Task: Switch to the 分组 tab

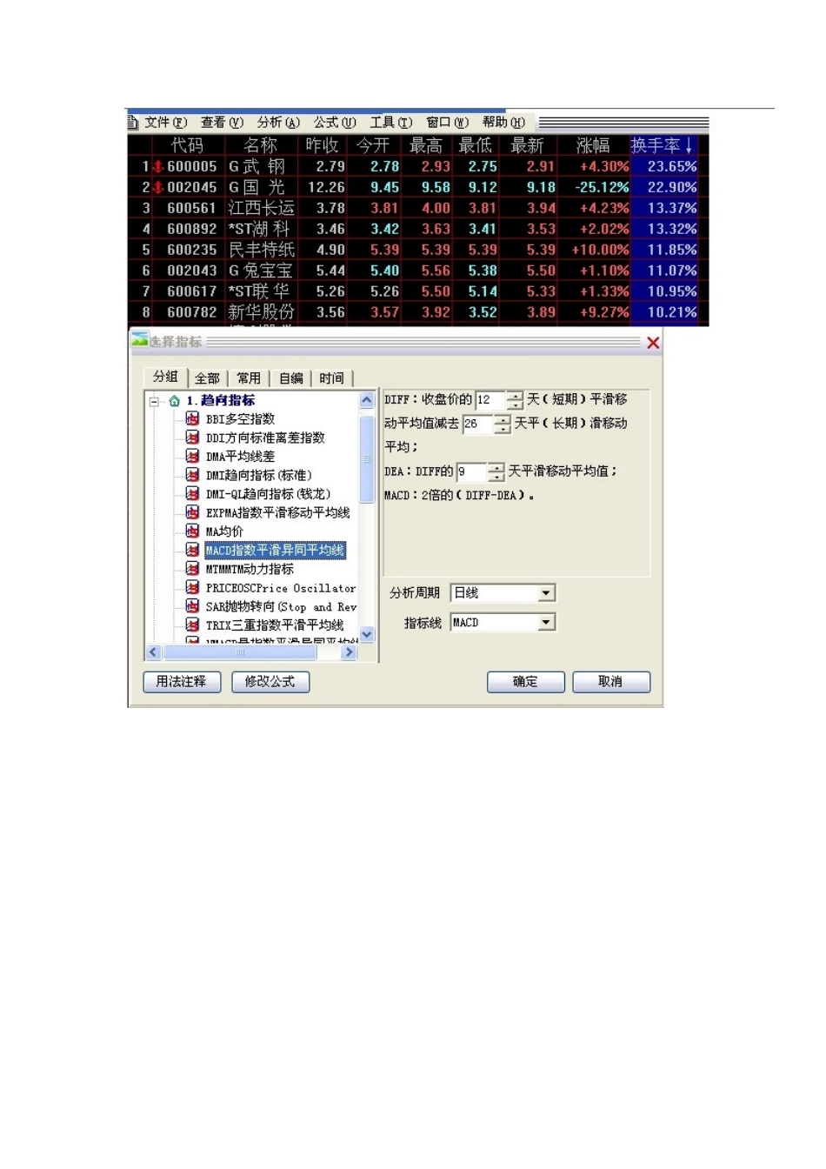Action: click(165, 377)
